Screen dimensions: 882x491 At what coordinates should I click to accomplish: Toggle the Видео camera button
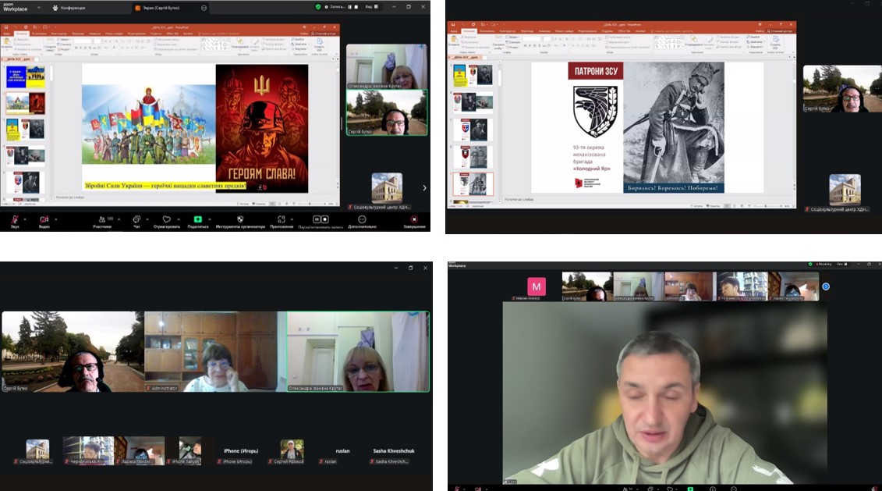coord(44,219)
